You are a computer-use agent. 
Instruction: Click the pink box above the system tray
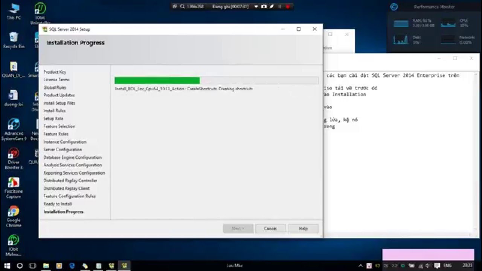pos(428,255)
